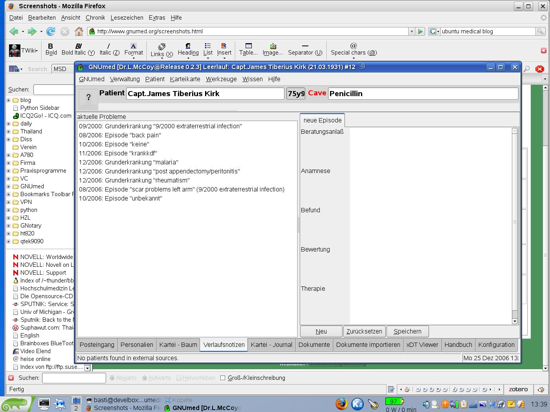Toggle the Groß-/Kleinschreibung checkbox
This screenshot has height=412, width=550.
pyautogui.click(x=223, y=378)
